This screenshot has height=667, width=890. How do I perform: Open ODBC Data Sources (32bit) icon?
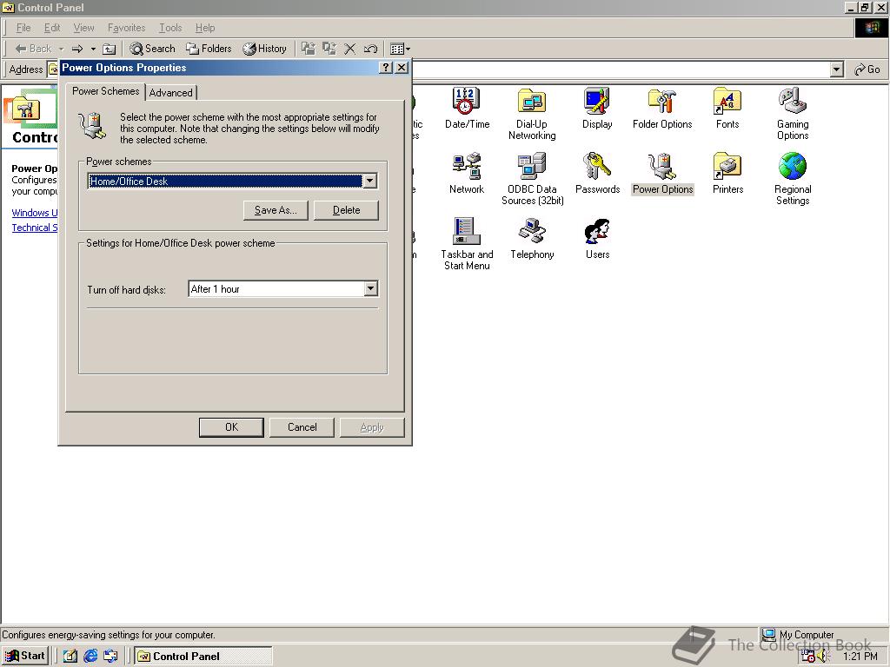(532, 179)
